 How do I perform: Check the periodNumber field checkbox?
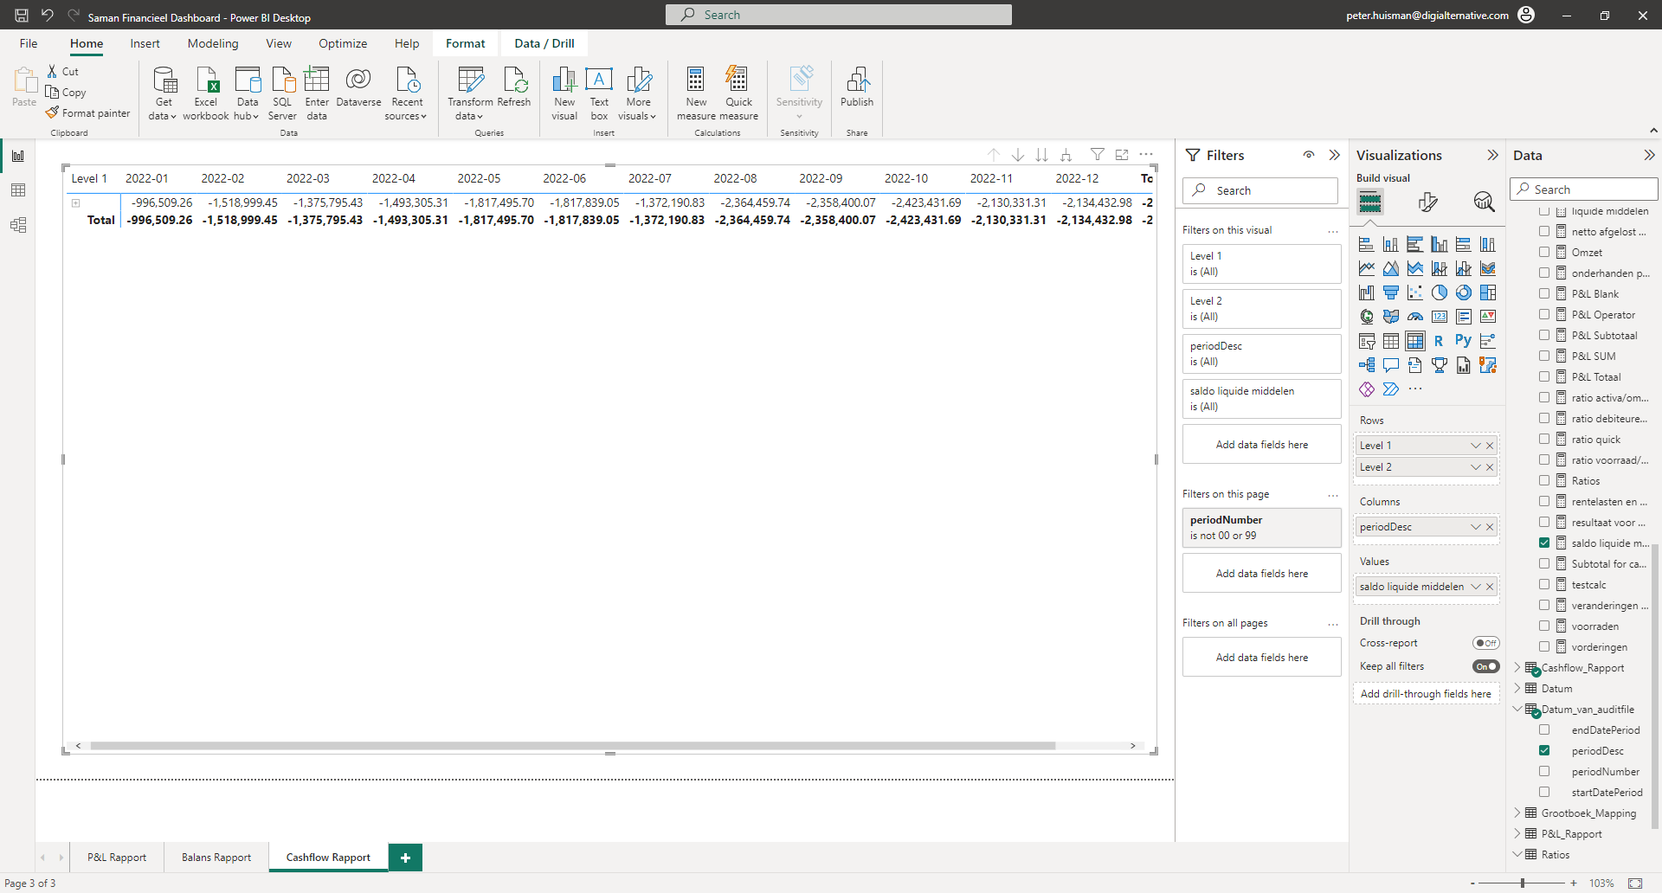click(1544, 771)
